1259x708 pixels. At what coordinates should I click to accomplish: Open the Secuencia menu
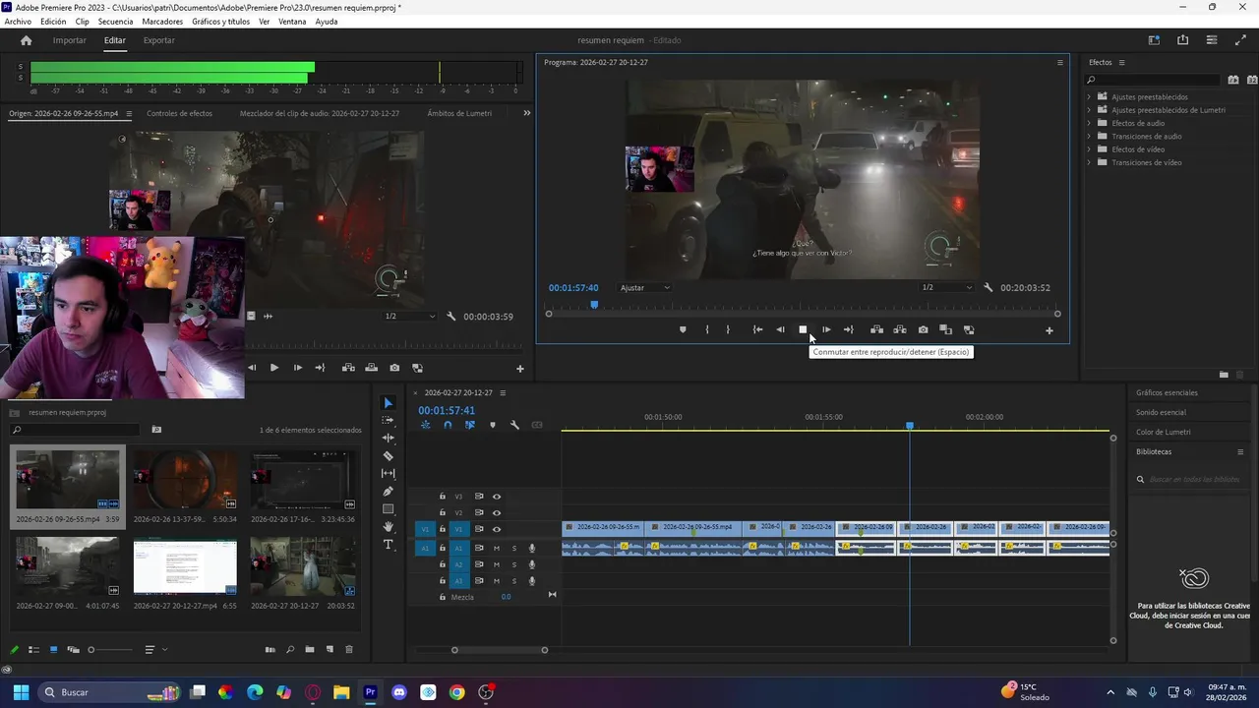click(115, 22)
